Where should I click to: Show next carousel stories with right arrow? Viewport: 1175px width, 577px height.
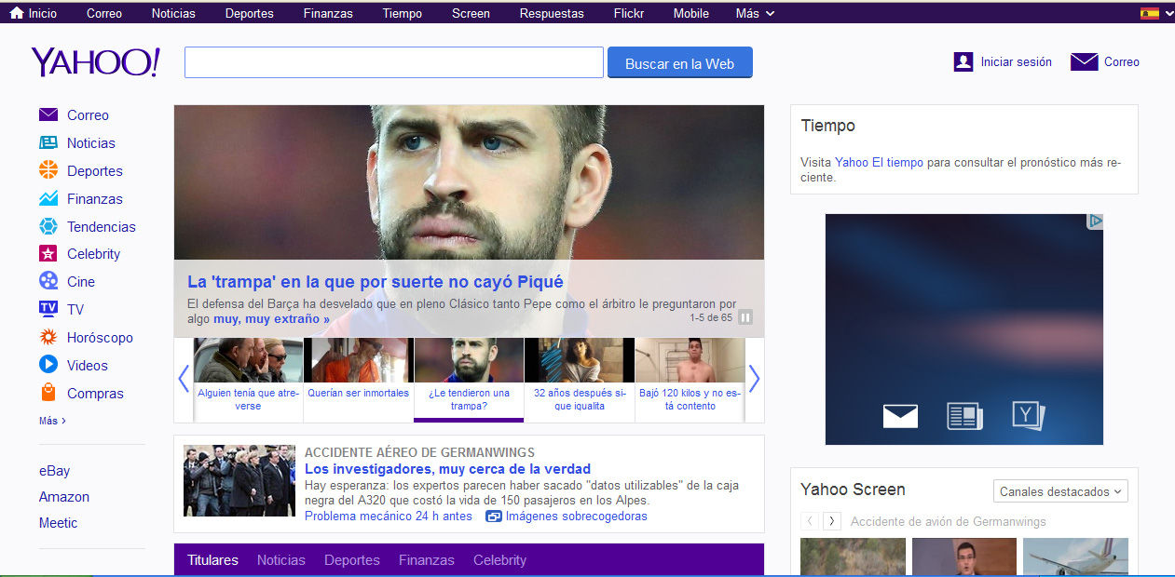click(x=754, y=379)
